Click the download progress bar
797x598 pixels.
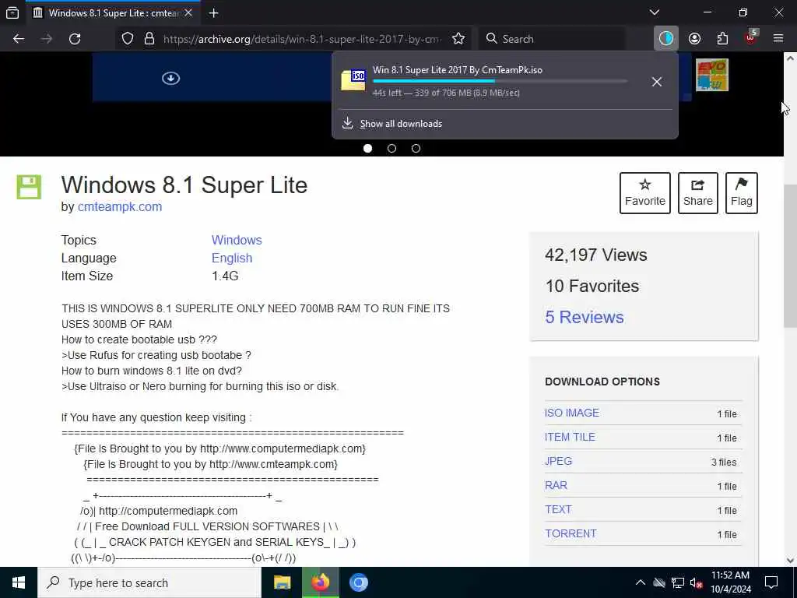point(500,81)
